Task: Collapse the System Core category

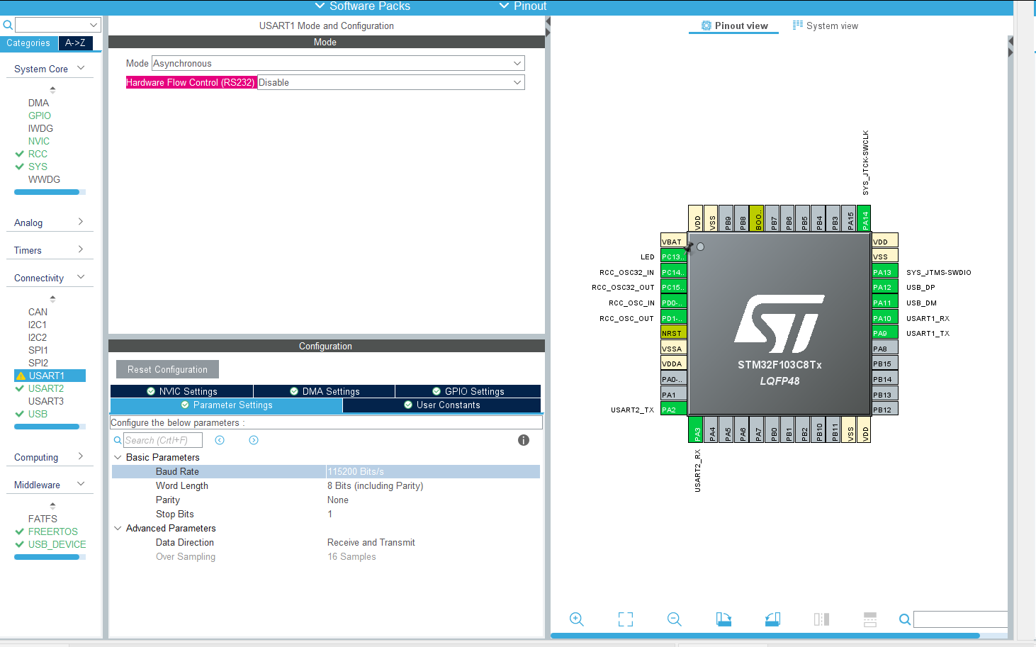Action: click(81, 68)
